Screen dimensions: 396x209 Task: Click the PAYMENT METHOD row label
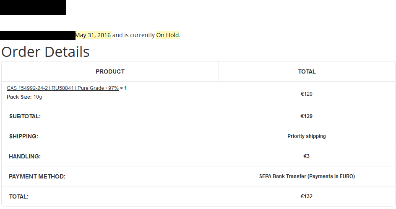(37, 176)
